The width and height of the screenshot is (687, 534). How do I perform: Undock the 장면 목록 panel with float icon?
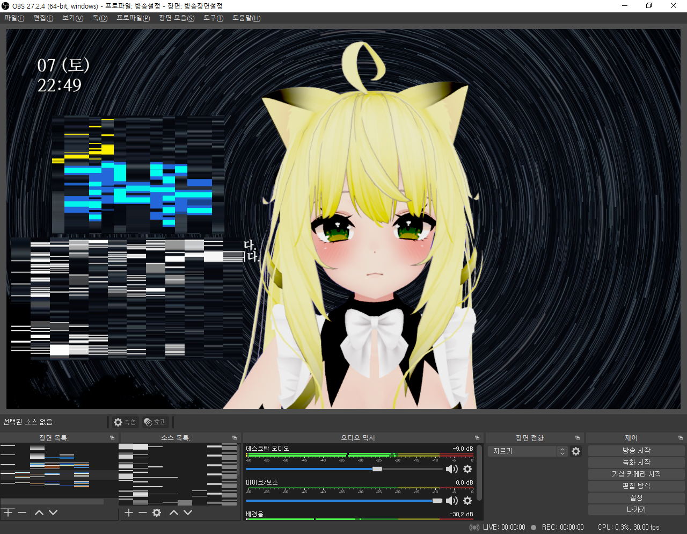[112, 438]
